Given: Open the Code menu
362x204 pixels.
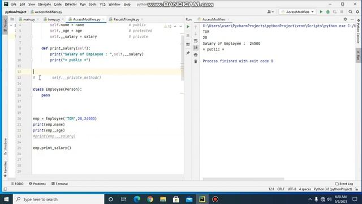Looking at the screenshot, I should 58,4.
